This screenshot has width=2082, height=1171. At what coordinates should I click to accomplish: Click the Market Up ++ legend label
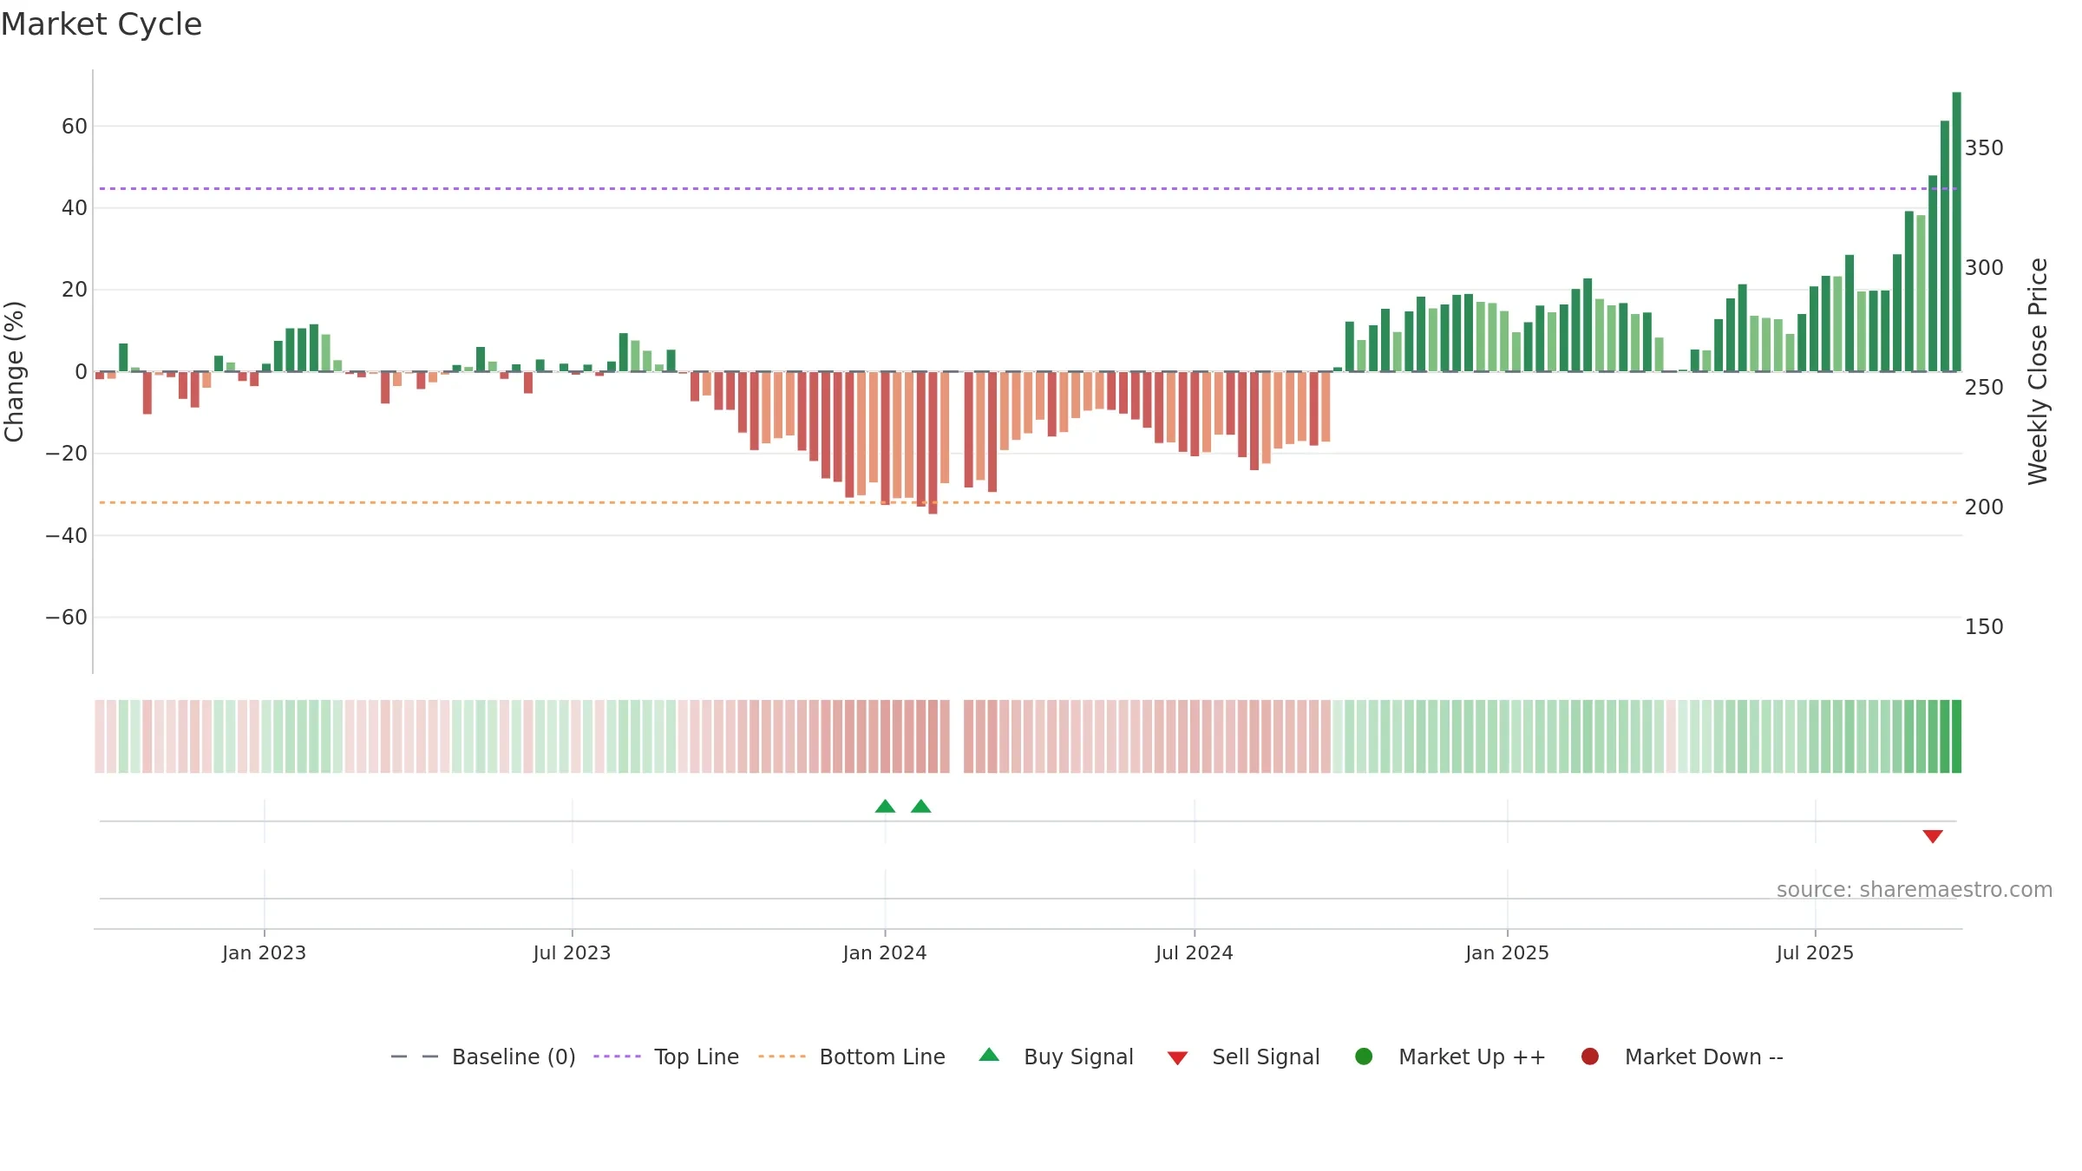click(x=1472, y=1057)
